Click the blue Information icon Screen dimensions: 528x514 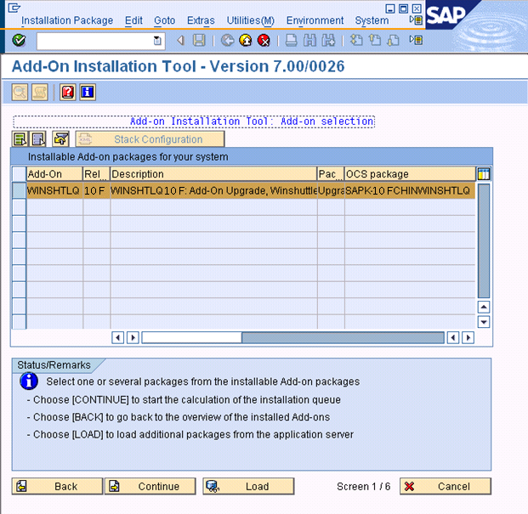(x=88, y=92)
